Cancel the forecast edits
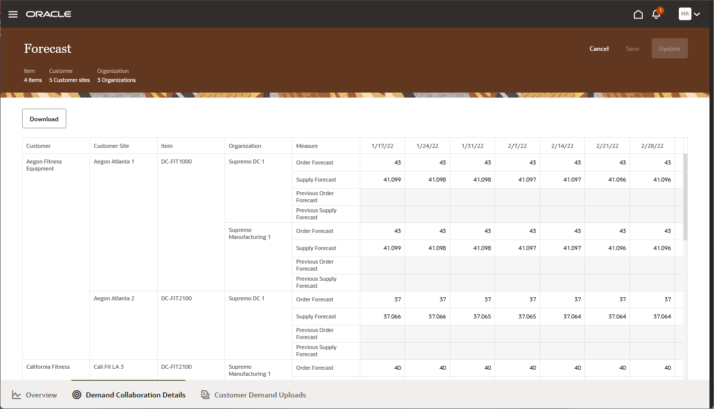Viewport: 714px width, 409px height. tap(599, 49)
